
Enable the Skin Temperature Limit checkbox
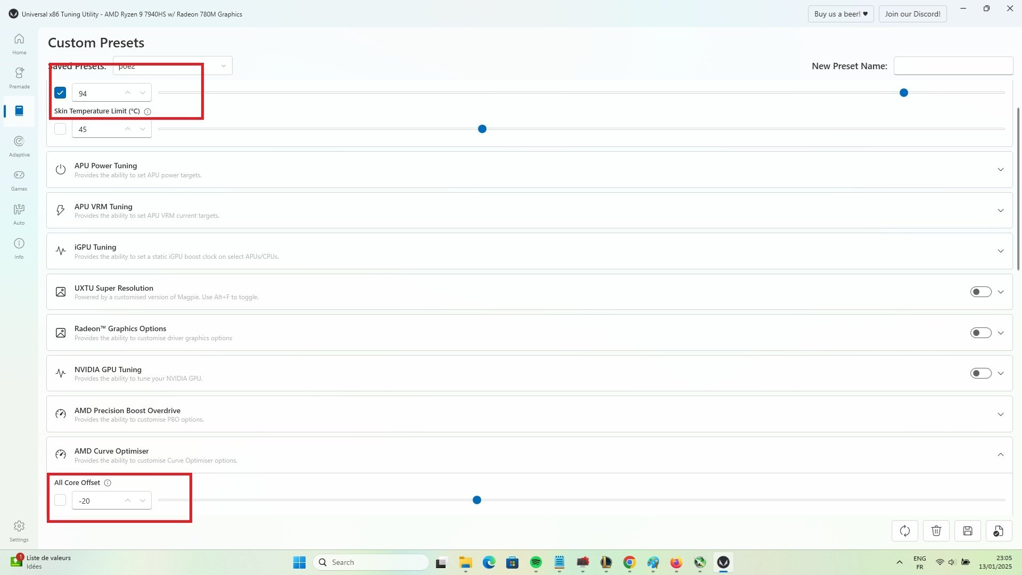coord(60,129)
